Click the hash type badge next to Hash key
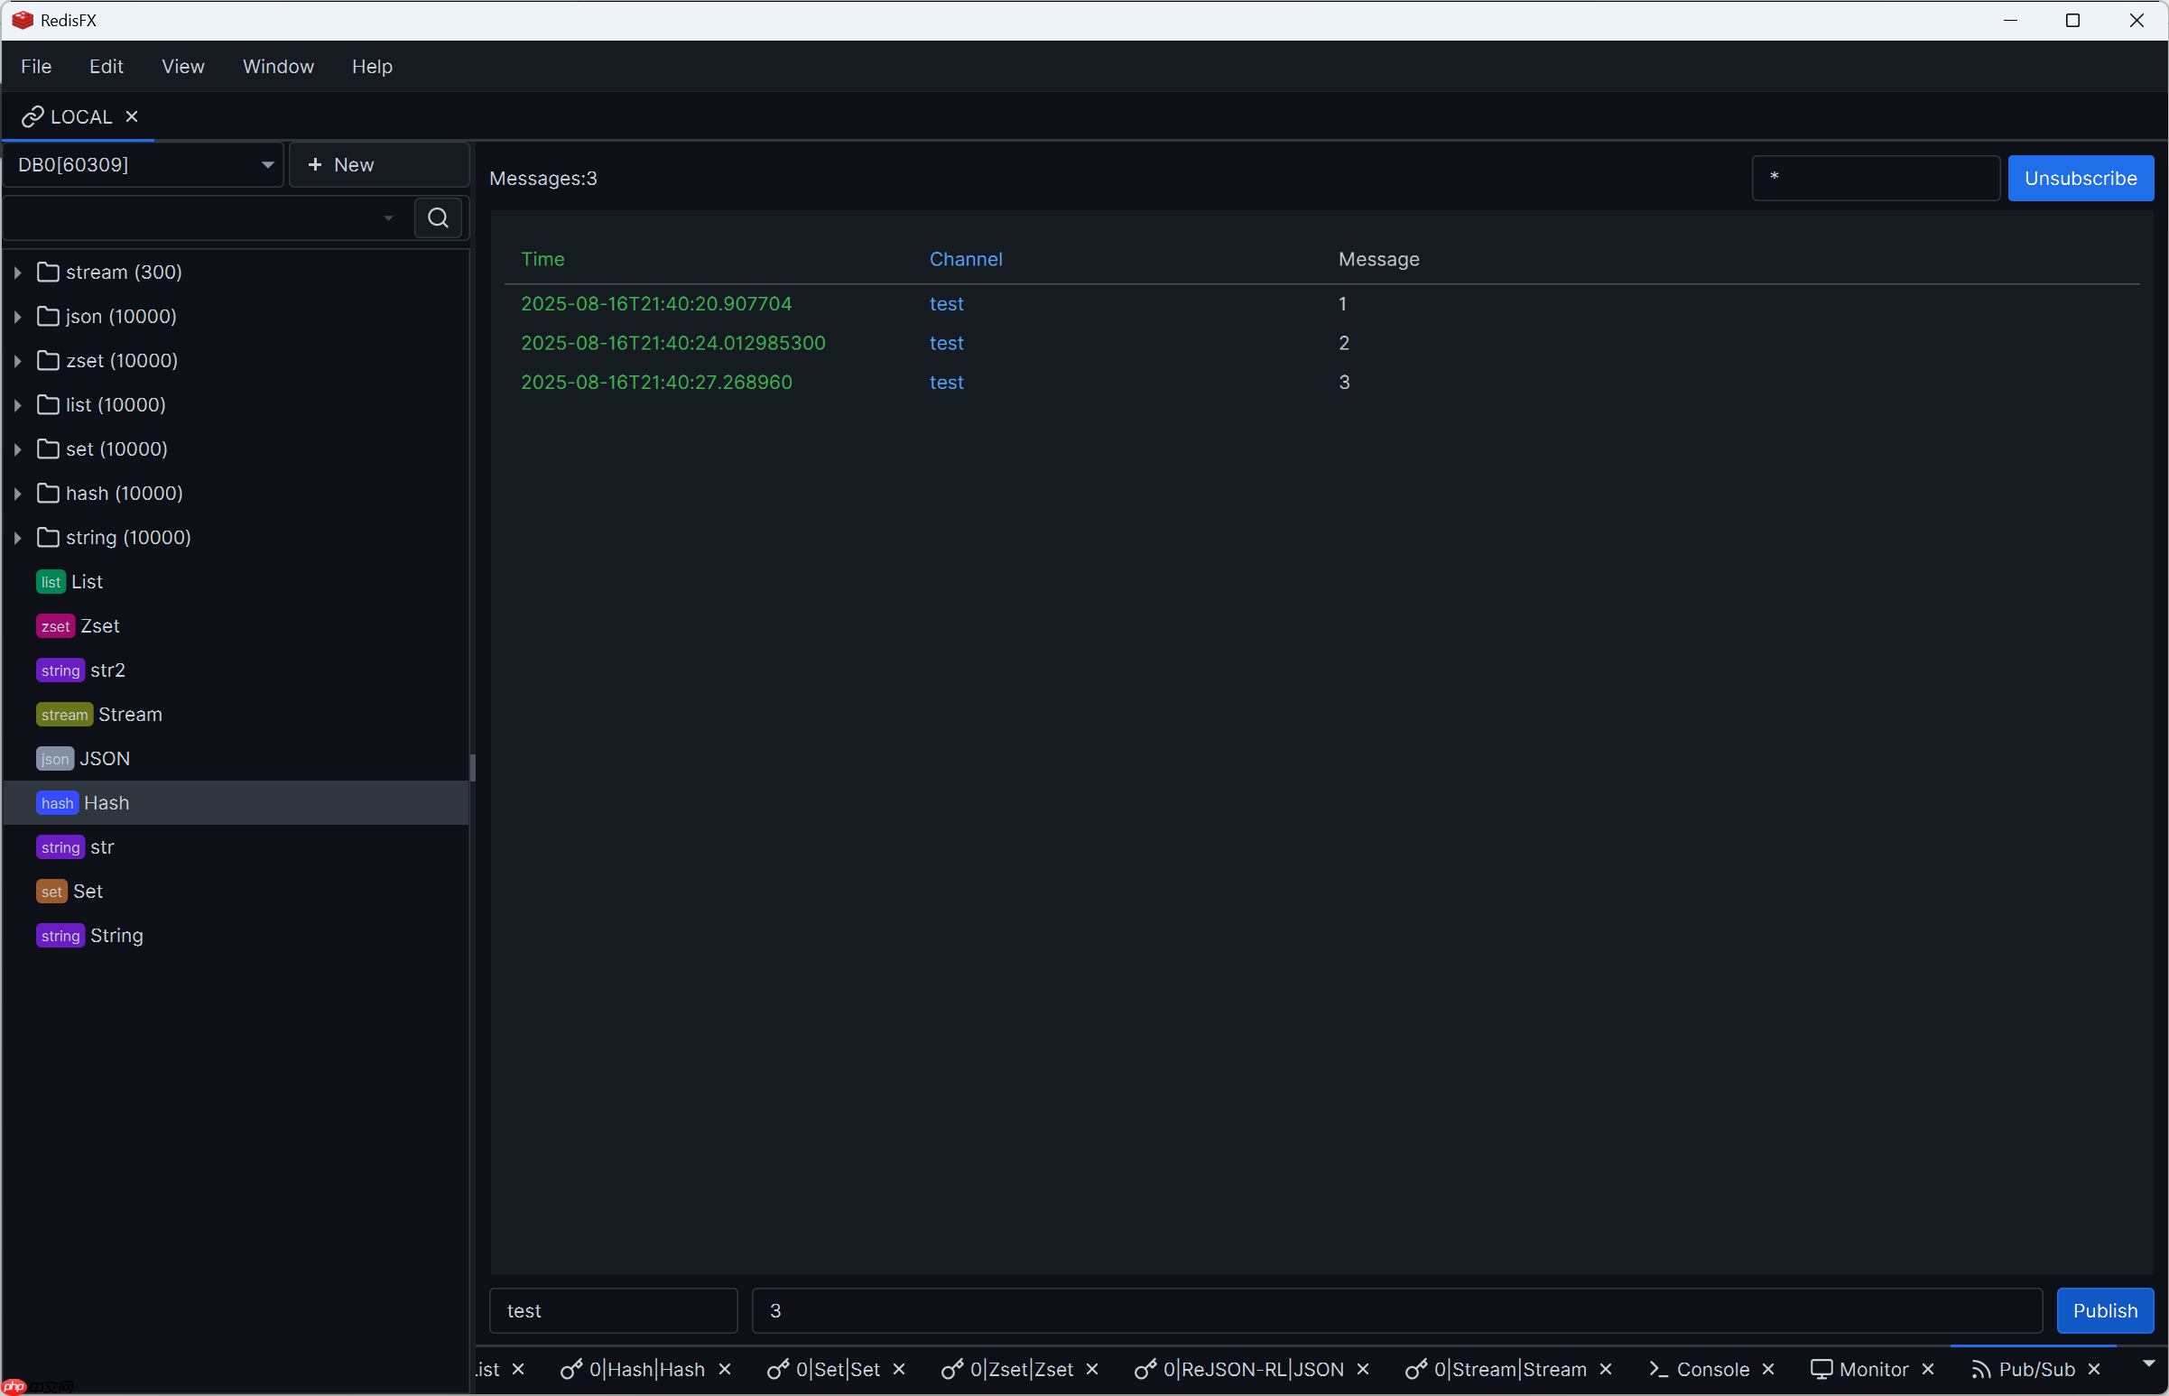This screenshot has width=2169, height=1396. tap(56, 803)
